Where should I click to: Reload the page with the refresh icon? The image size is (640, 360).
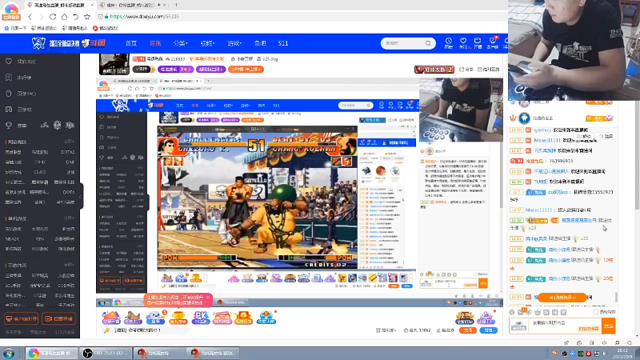(x=53, y=17)
